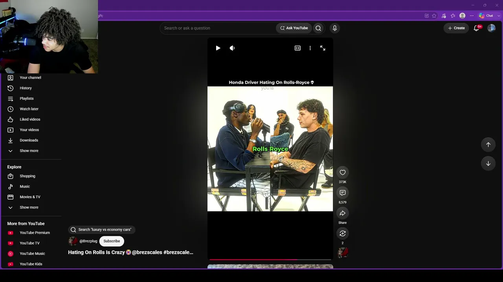
Task: Open the browser profile avatar icon
Action: pos(463,16)
